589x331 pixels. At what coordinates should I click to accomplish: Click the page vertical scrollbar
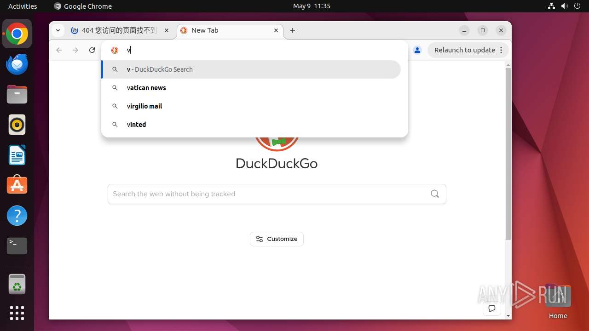coord(508,154)
